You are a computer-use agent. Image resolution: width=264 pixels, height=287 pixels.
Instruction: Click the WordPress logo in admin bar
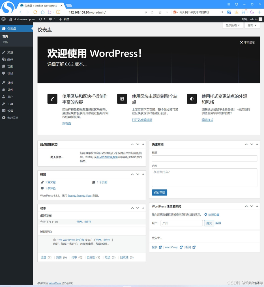pos(3,19)
